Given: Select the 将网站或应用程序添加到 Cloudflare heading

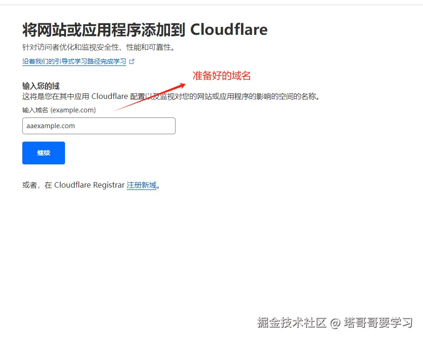Looking at the screenshot, I should click(145, 30).
